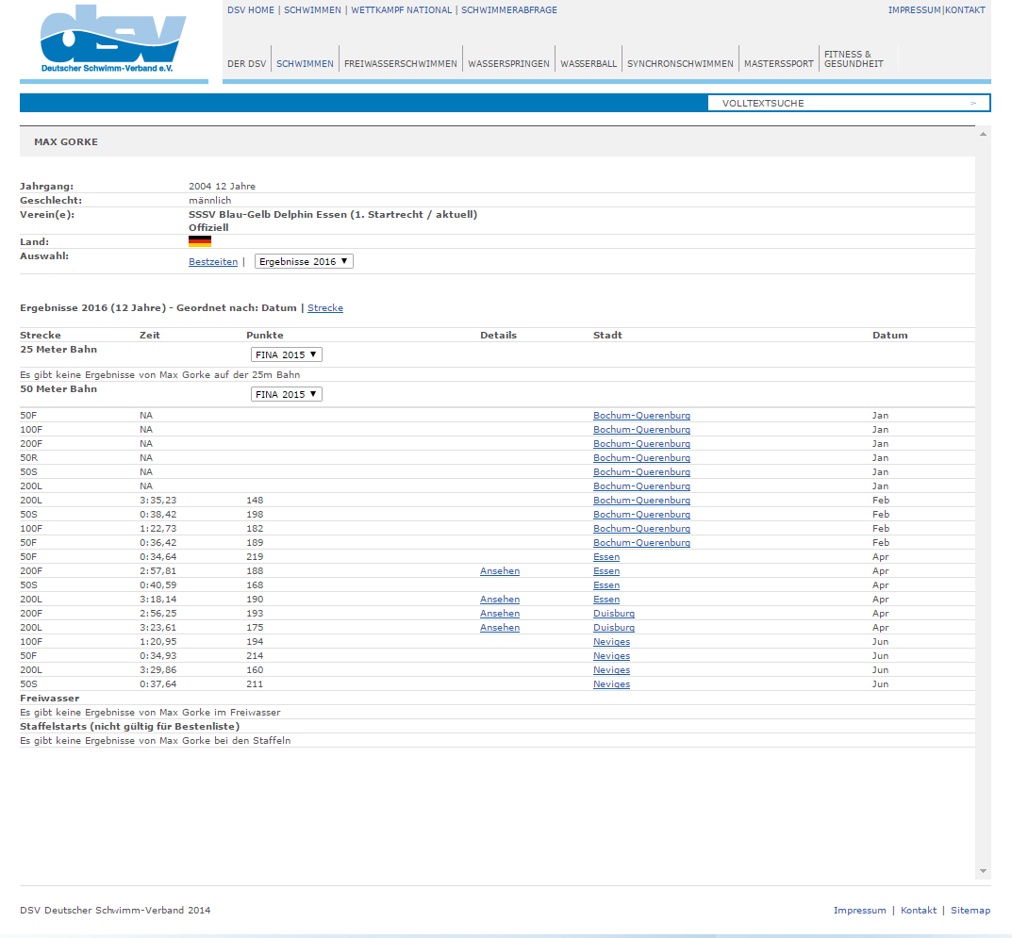The image size is (1012, 938).
Task: Open SCHWIMMERABFRAGE breadcrumb
Action: point(508,10)
